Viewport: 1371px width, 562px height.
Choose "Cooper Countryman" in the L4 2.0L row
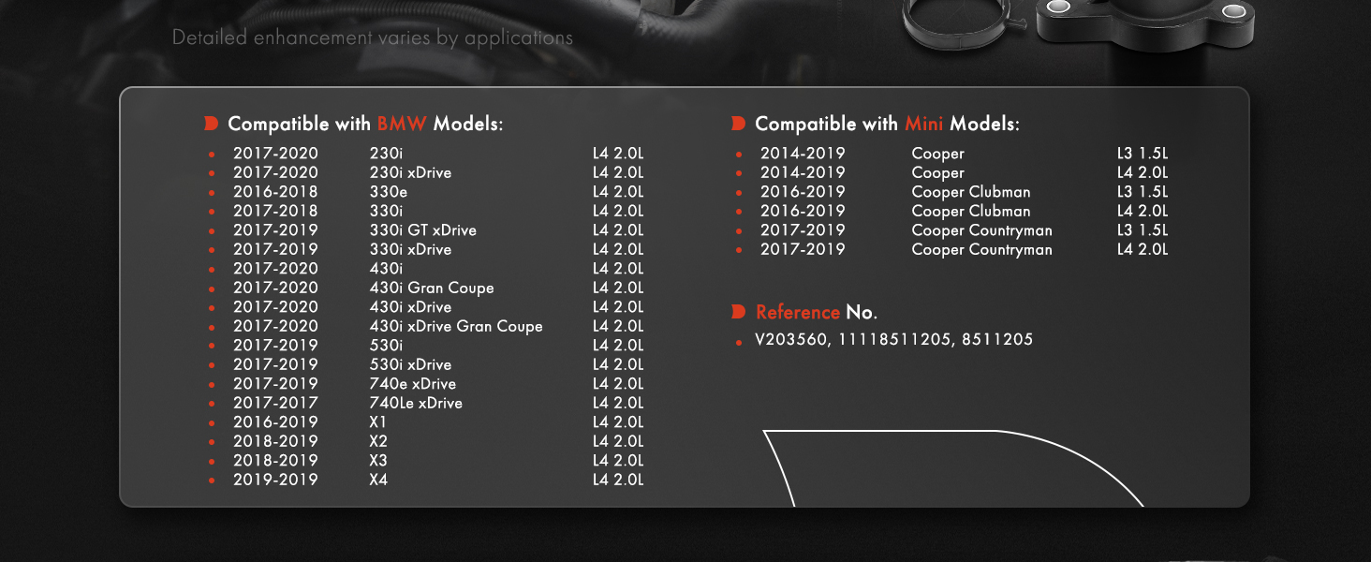[982, 249]
